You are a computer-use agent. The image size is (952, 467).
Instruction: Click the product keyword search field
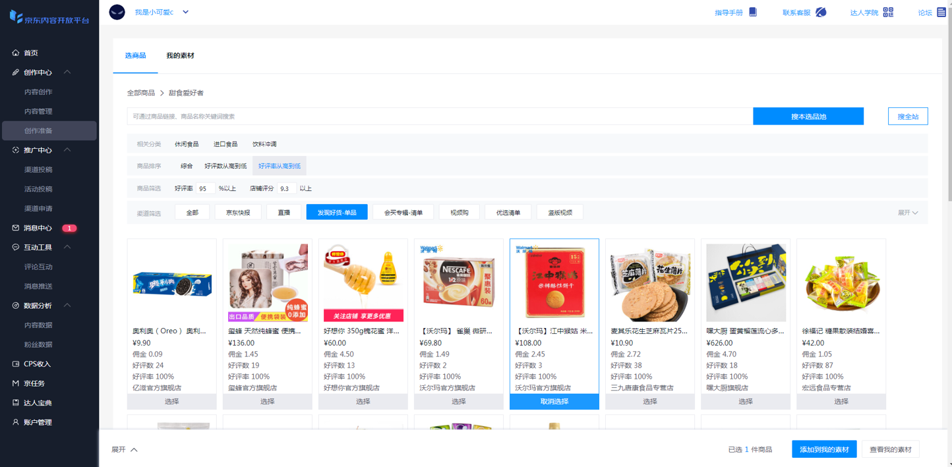[x=439, y=117]
